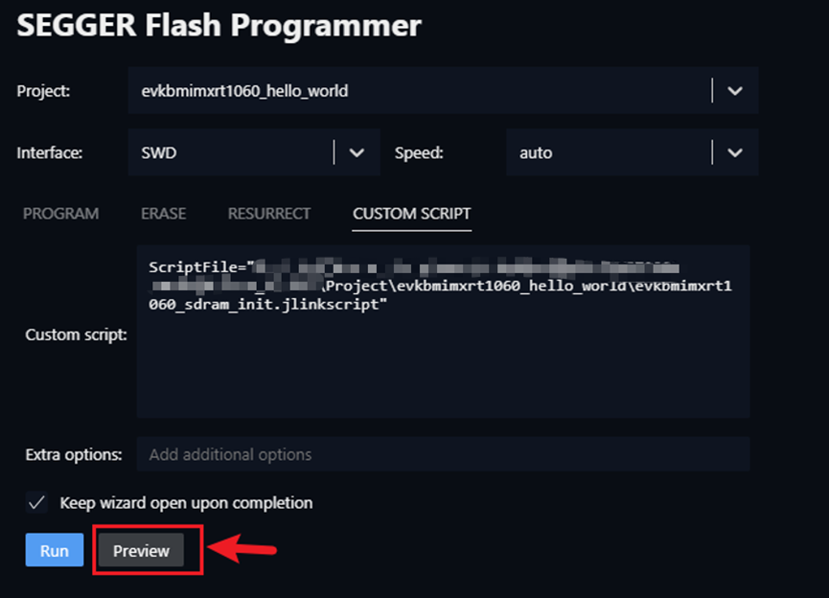829x598 pixels.
Task: Open the auto speed selection field
Action: pos(608,152)
